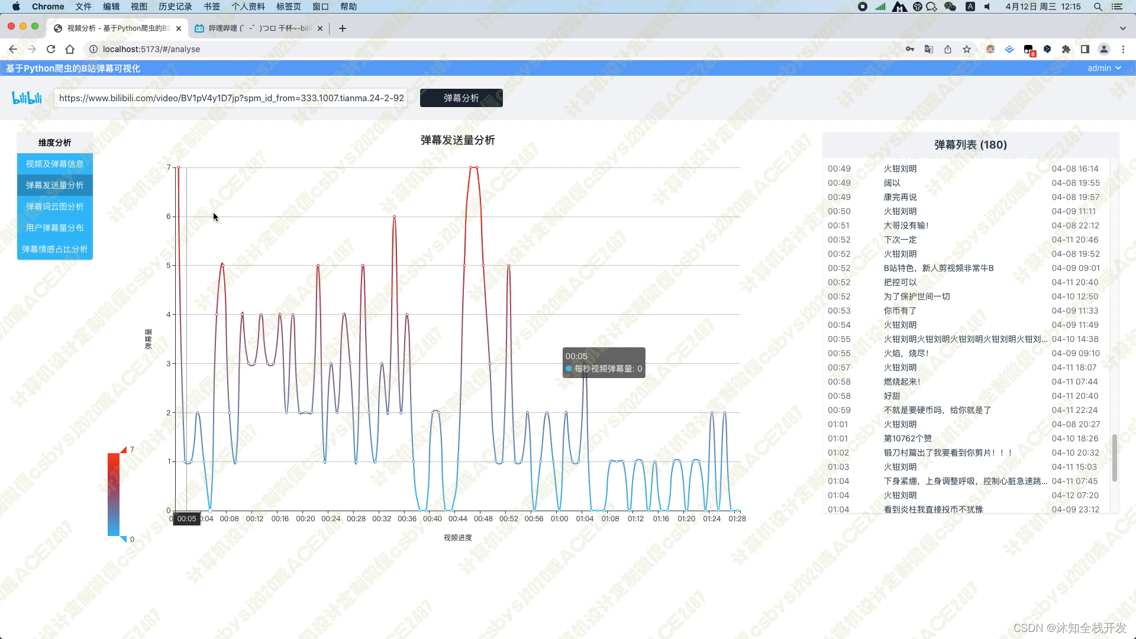Screen dimensions: 1136x639
Task: Click the bilibili video URL input field
Action: (231, 98)
